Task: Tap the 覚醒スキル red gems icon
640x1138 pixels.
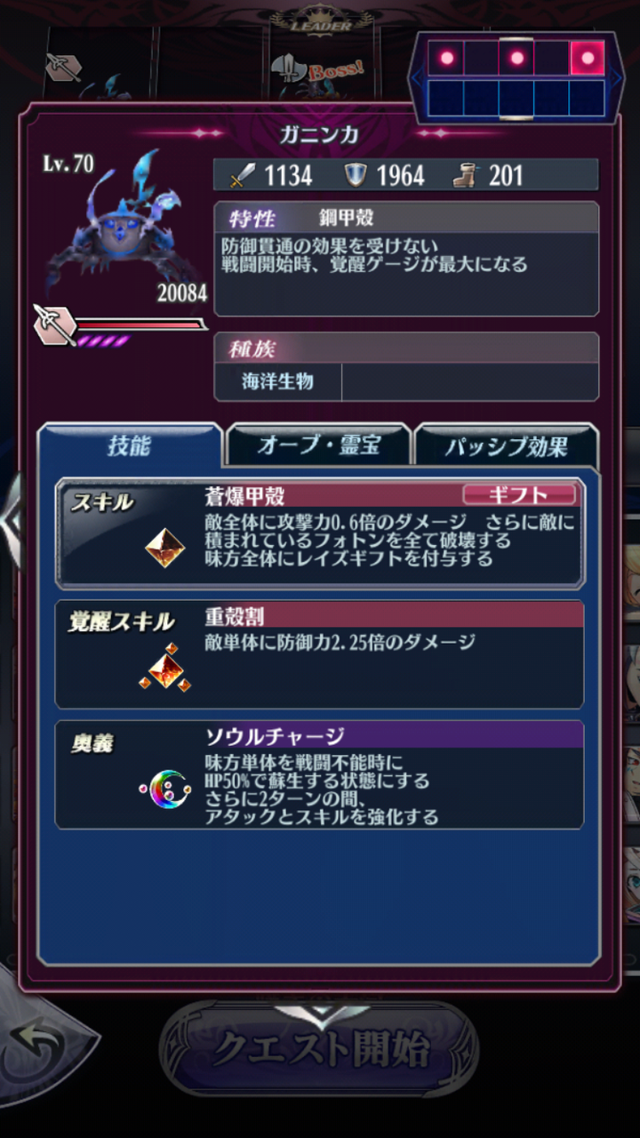Action: click(165, 667)
